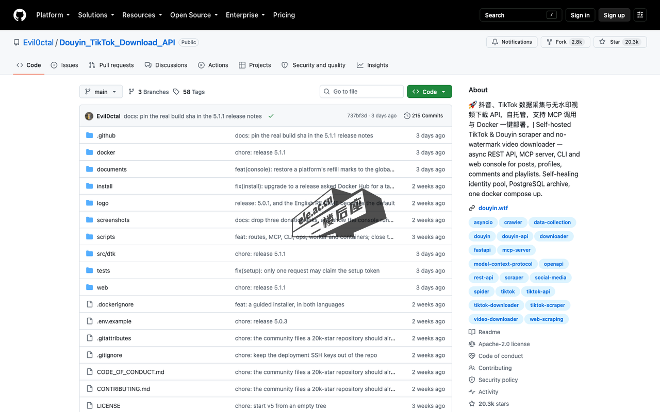Image resolution: width=660 pixels, height=412 pixels.
Task: Open the appearance settings icon beside Sign up
Action: click(640, 15)
